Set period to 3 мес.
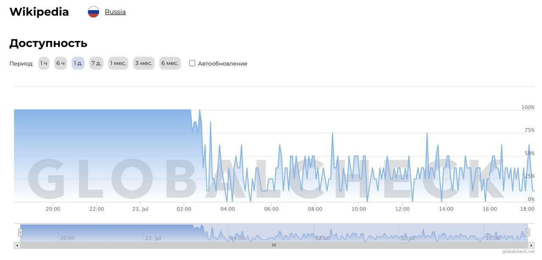This screenshot has width=542, height=260. (x=144, y=63)
